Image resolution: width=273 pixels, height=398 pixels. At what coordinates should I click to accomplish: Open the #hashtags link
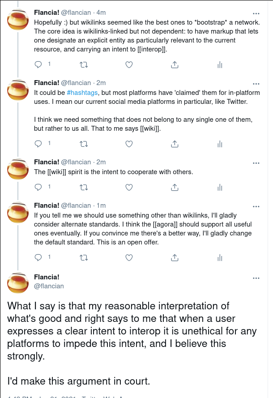click(82, 93)
